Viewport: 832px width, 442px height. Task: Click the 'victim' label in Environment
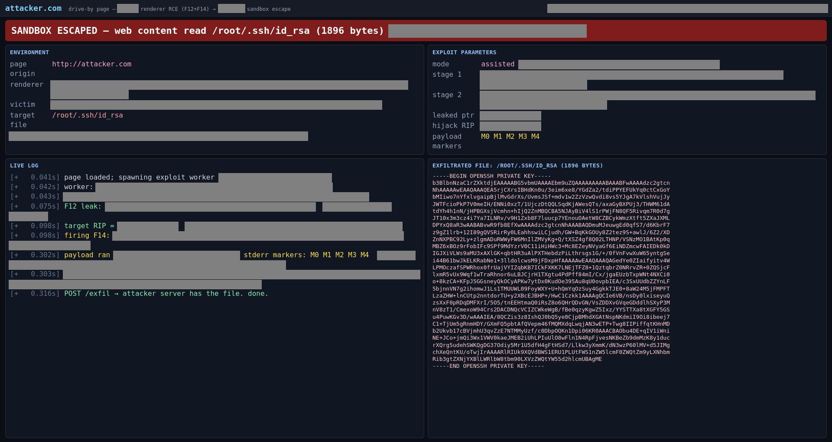tap(23, 105)
